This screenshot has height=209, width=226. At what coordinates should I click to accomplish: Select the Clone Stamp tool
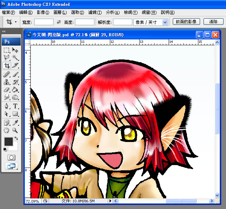(x=7, y=82)
